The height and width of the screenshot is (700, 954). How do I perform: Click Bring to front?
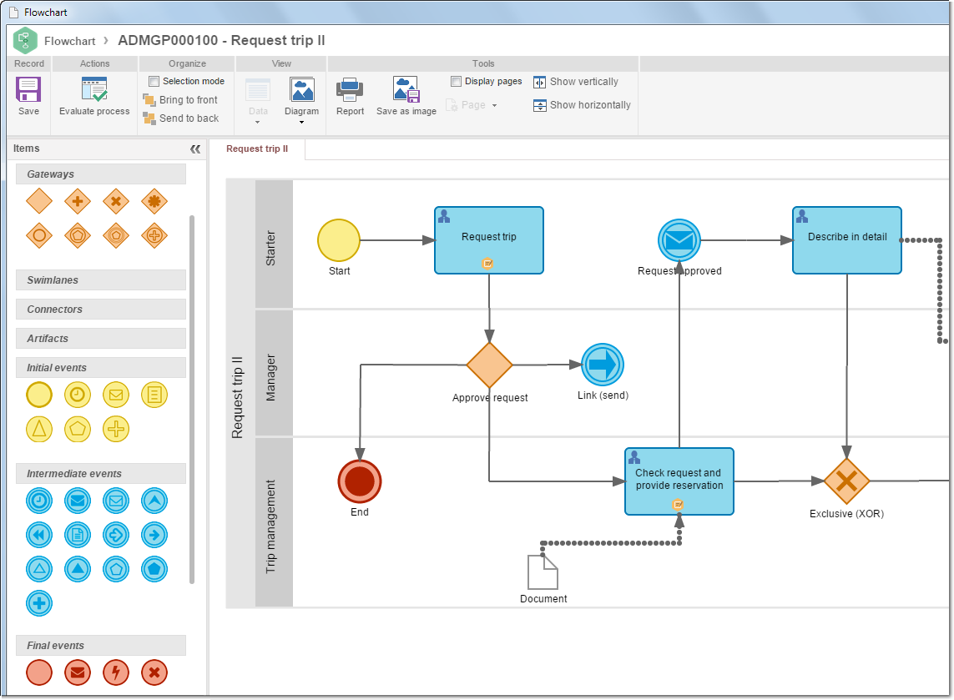[180, 100]
